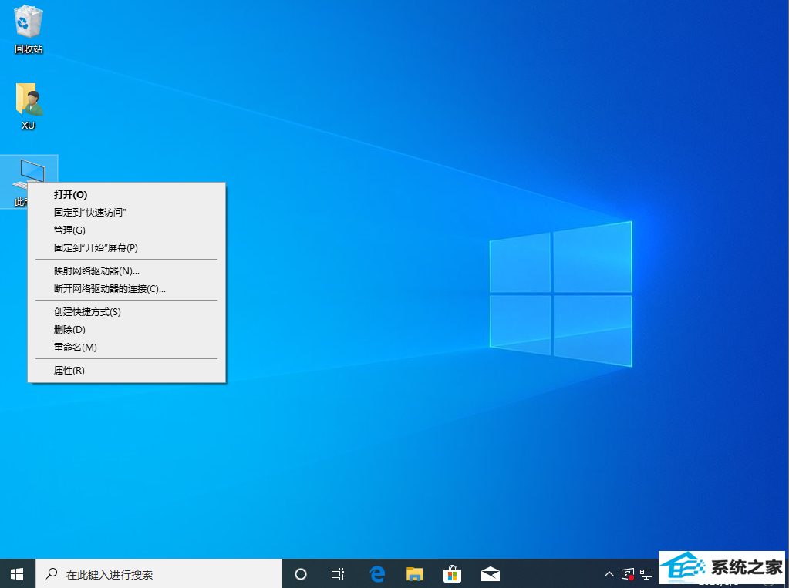Open the Recycle Bin desktop icon
The width and height of the screenshot is (789, 588).
coord(29,29)
